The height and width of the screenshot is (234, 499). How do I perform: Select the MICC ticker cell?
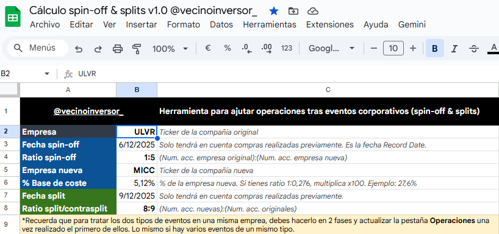137,170
